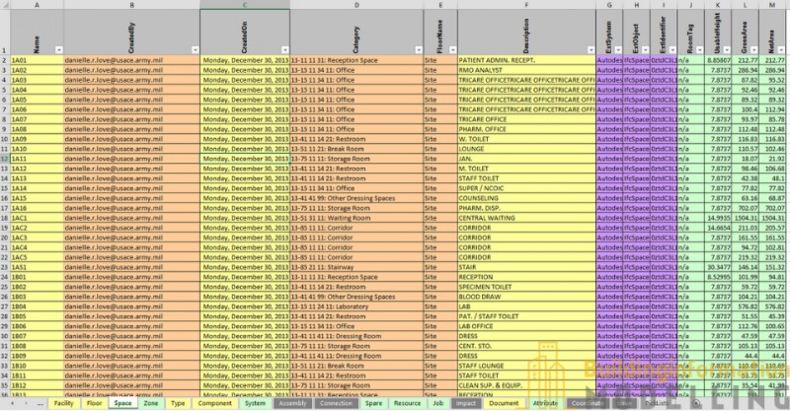This screenshot has height=411, width=790.
Task: Select column K header
Action: point(718,5)
